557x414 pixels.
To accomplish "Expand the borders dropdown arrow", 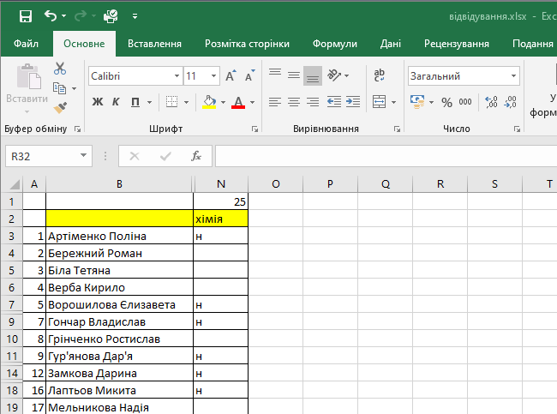I will pos(187,102).
